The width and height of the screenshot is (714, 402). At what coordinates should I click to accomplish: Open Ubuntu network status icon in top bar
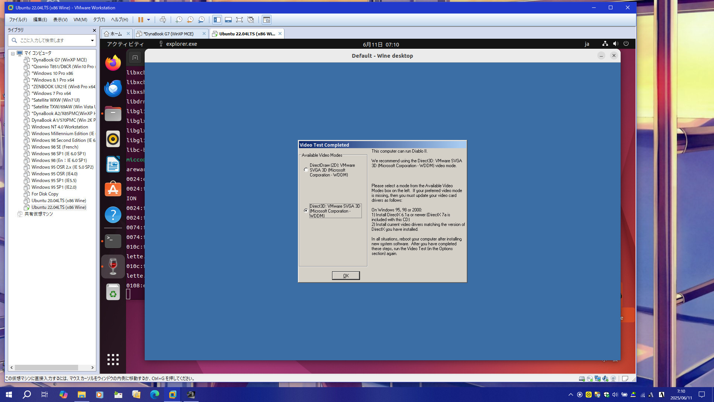[x=605, y=44]
